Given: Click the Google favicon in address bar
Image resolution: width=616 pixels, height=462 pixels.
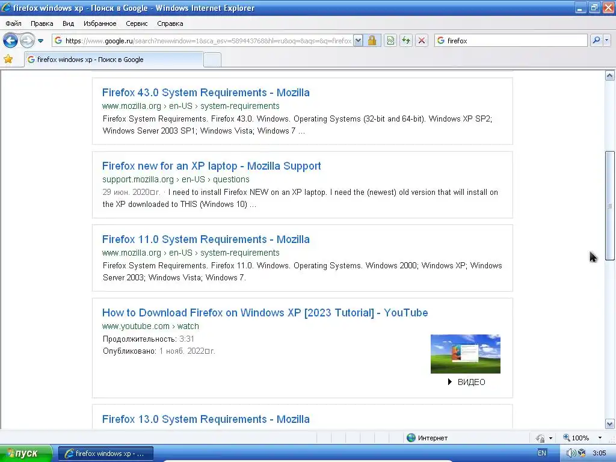Looking at the screenshot, I should pos(58,40).
